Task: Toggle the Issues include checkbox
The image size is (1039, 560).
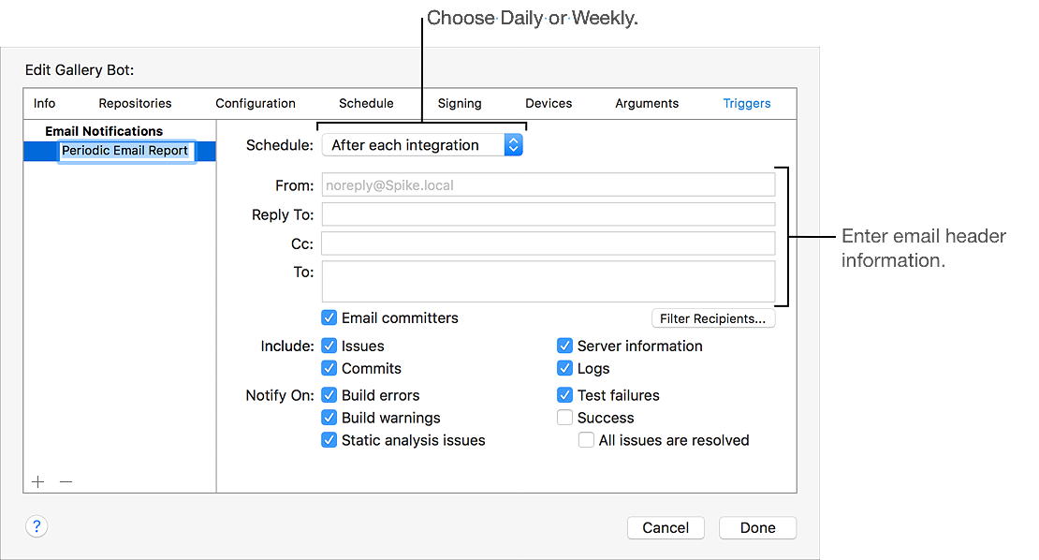Action: pyautogui.click(x=329, y=346)
